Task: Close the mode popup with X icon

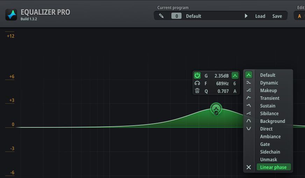Action: pyautogui.click(x=249, y=167)
